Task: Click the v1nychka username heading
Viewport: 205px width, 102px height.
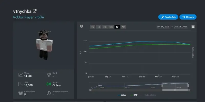Action: 22,11
